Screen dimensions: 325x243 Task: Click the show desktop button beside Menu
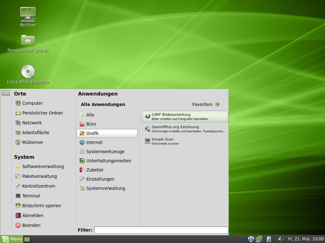click(27, 239)
